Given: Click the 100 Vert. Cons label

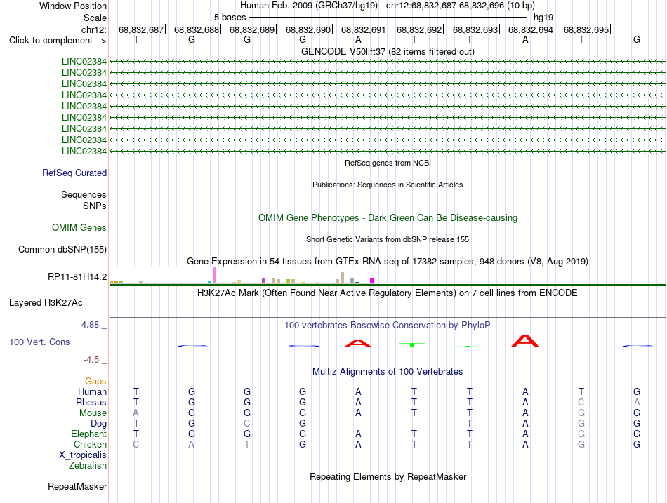Looking at the screenshot, I should tap(39, 342).
